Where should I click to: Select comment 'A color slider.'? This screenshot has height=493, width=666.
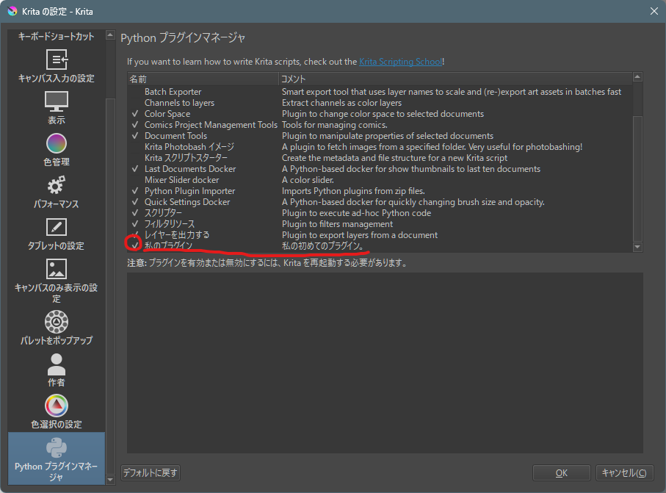308,180
